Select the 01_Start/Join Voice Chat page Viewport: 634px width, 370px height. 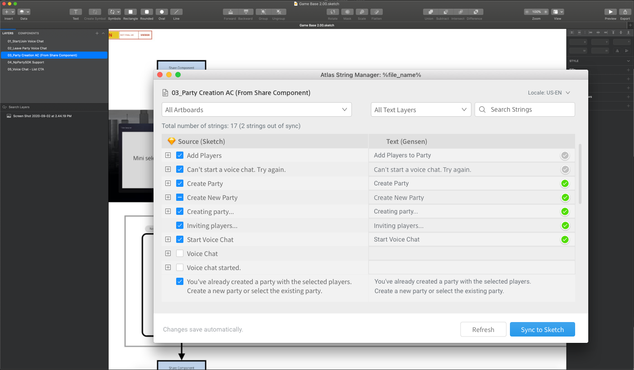point(54,41)
